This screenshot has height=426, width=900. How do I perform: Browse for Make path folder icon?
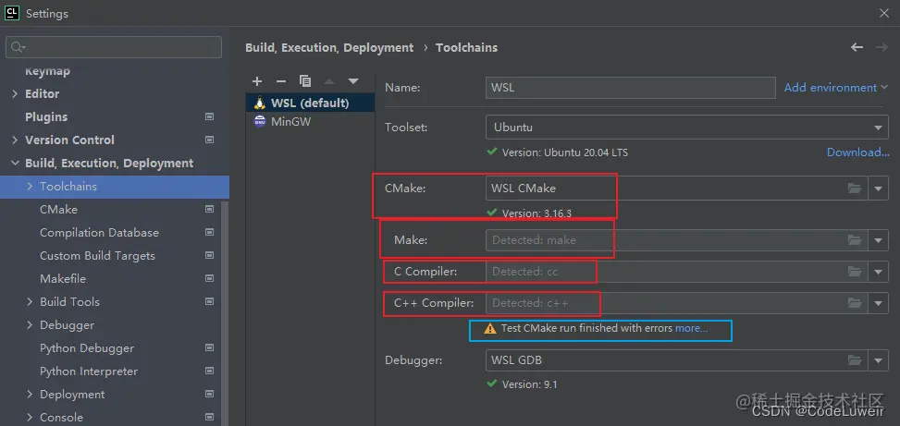pos(855,240)
